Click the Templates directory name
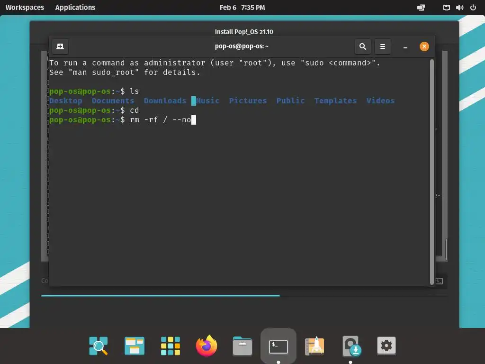The image size is (485, 364). coord(335,101)
